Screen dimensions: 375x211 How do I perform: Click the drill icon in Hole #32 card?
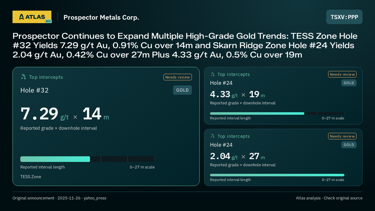click(x=23, y=77)
